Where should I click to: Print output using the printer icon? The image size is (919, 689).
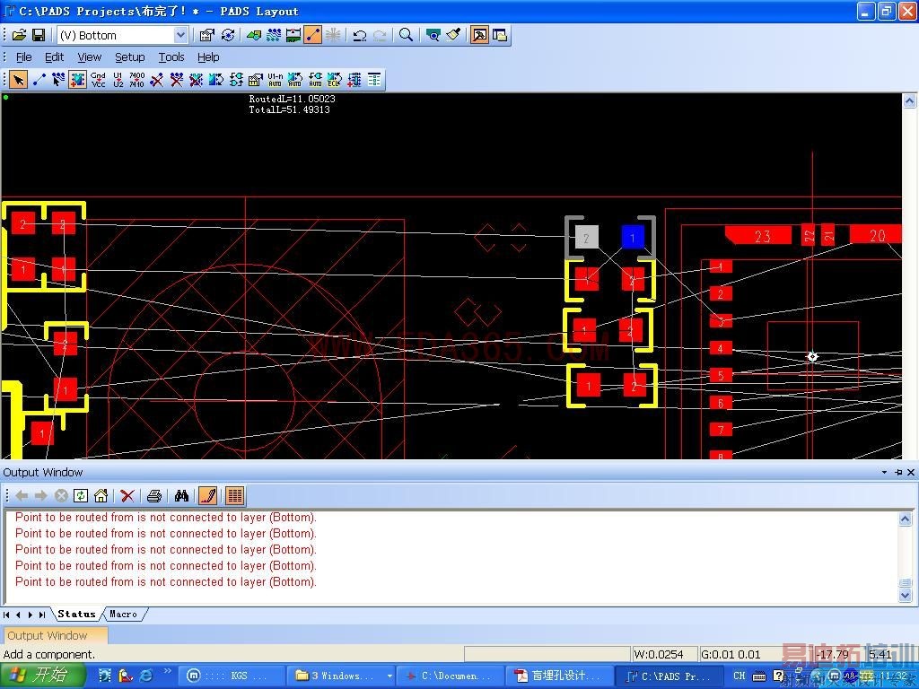point(153,495)
